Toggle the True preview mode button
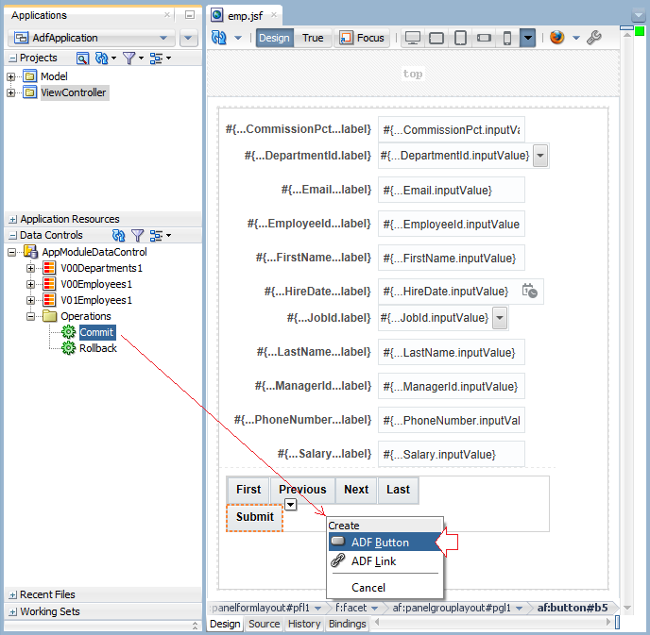 tap(313, 38)
